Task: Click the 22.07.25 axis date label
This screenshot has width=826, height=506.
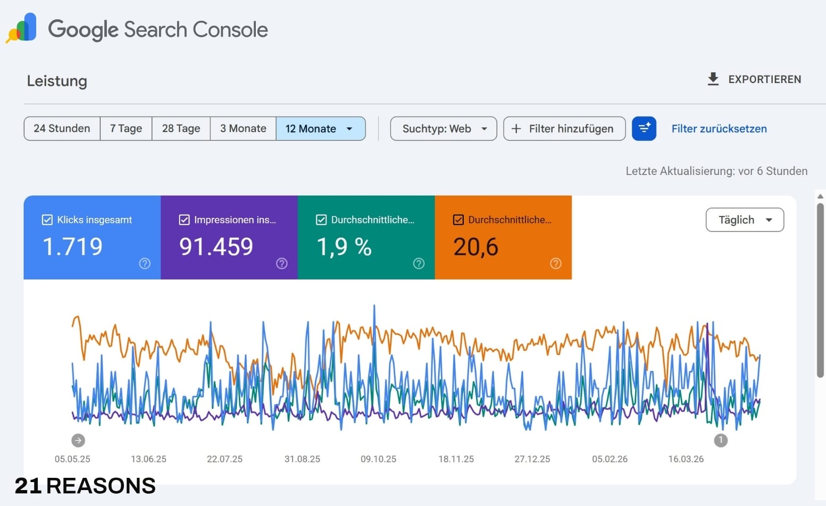Action: [x=224, y=459]
